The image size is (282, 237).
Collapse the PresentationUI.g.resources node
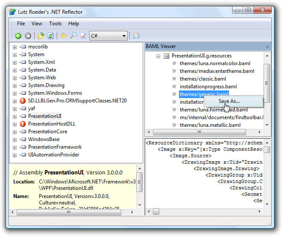point(158,56)
